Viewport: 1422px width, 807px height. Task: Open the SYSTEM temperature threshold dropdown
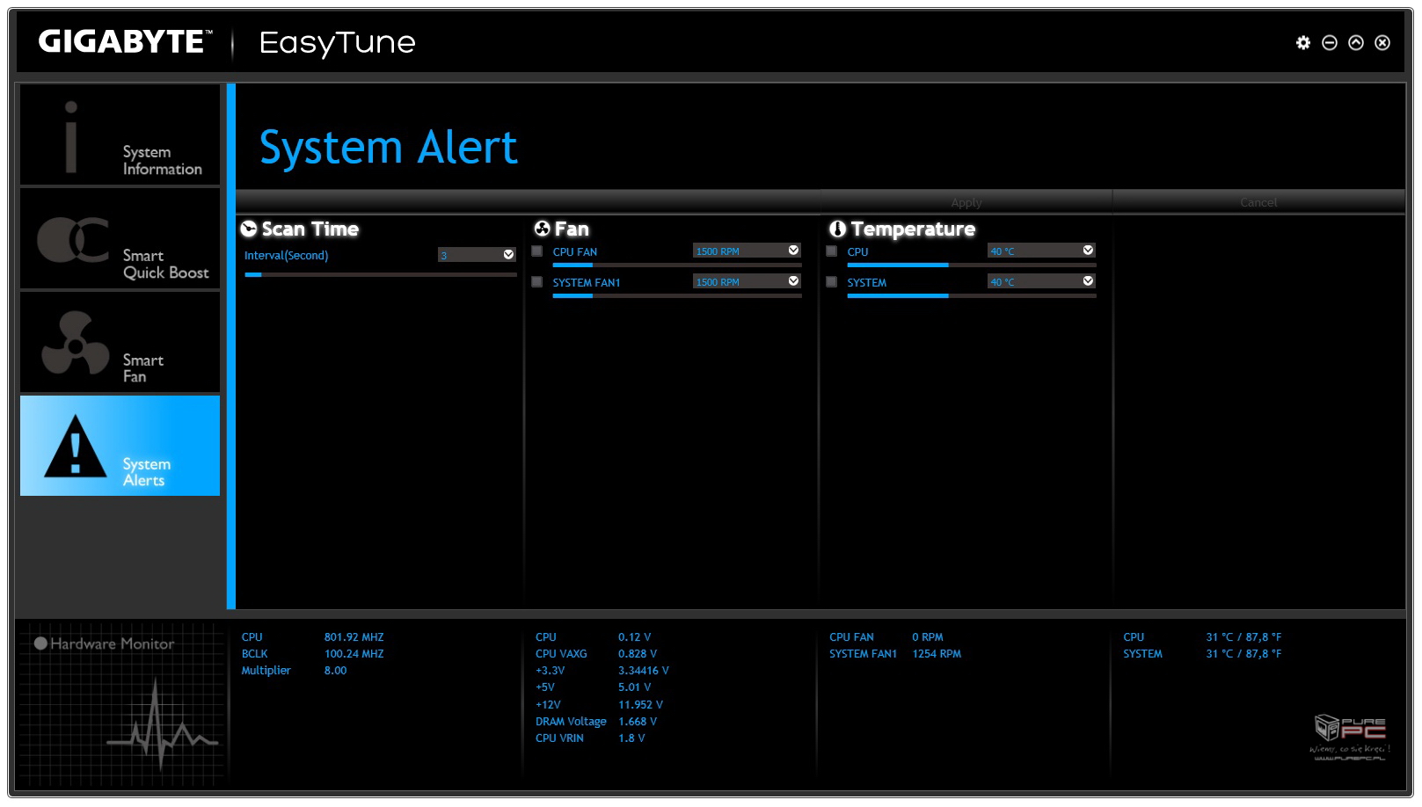click(1088, 281)
